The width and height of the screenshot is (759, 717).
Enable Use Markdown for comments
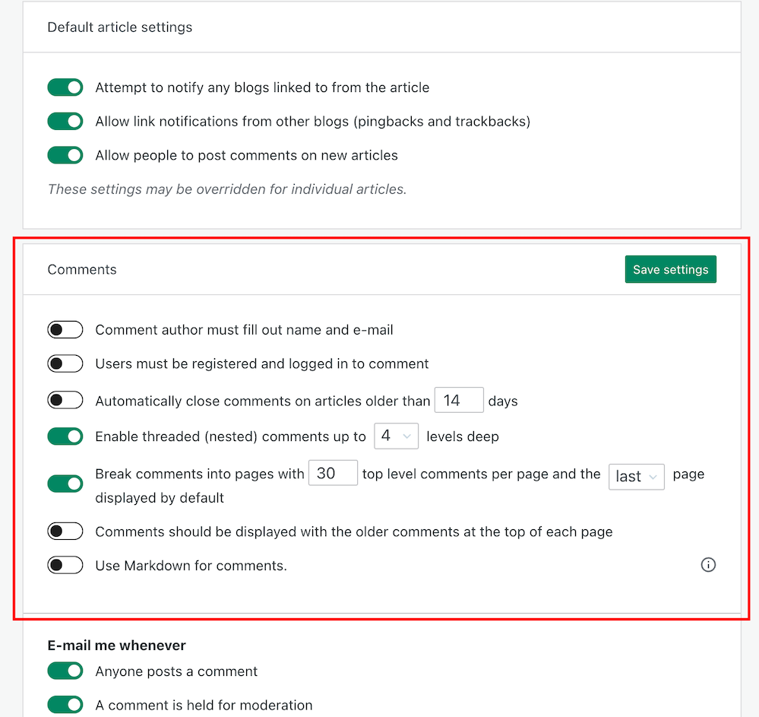click(65, 565)
